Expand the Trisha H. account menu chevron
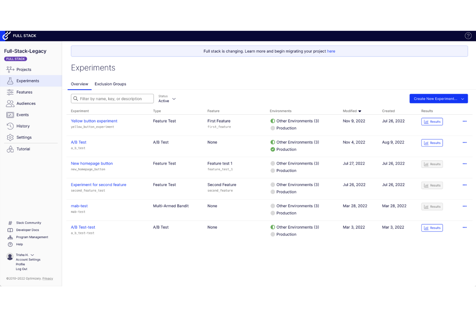 (x=32, y=255)
